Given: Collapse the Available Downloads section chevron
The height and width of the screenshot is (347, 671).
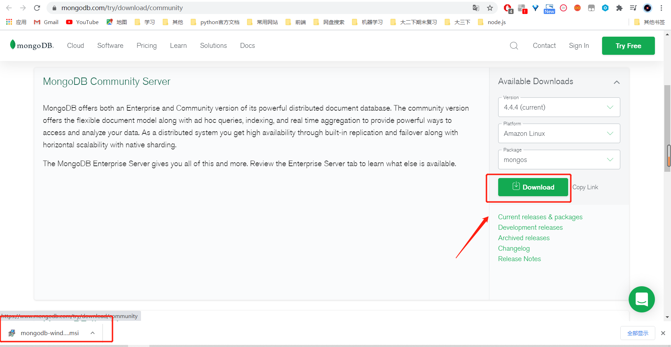Looking at the screenshot, I should [x=617, y=82].
